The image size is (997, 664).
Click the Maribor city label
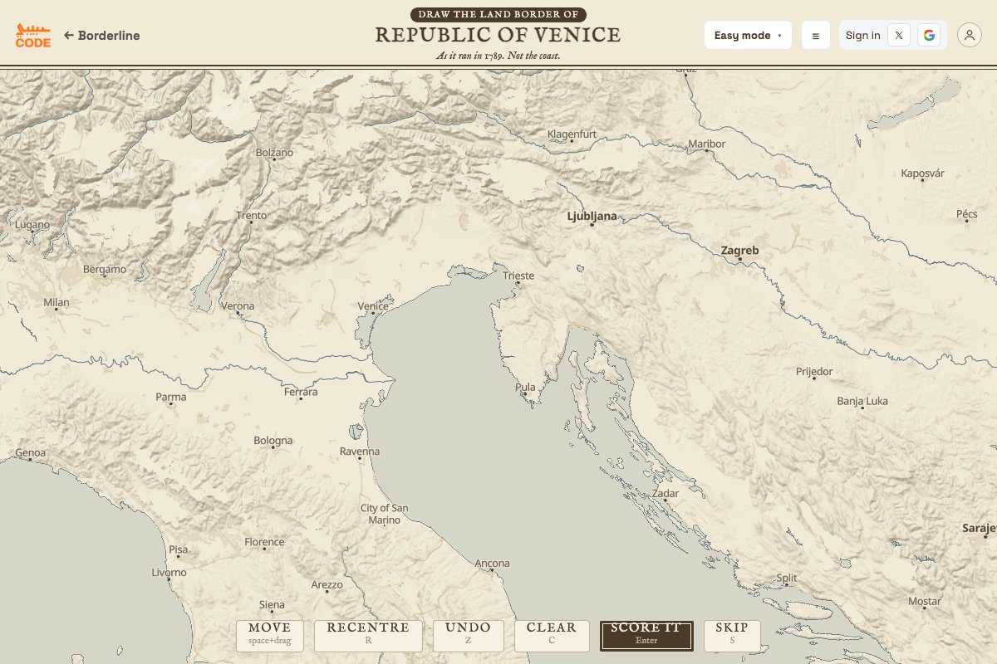pos(706,144)
